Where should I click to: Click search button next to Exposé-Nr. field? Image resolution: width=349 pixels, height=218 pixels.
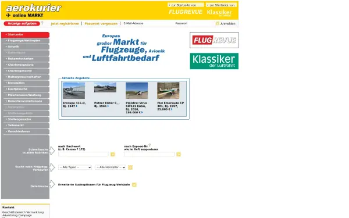click(x=179, y=154)
